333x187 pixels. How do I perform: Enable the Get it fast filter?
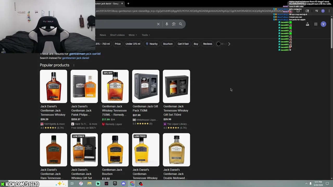pos(183,44)
